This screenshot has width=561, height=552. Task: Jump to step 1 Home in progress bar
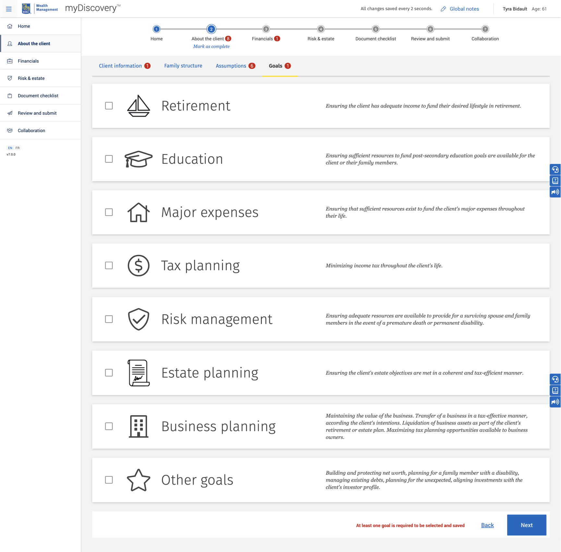pyautogui.click(x=156, y=29)
